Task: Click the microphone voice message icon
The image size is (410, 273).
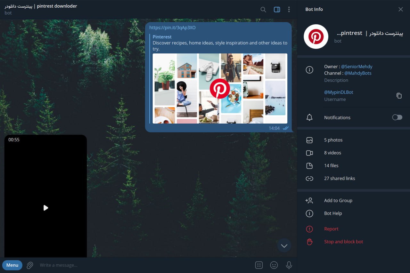Action: (x=289, y=265)
